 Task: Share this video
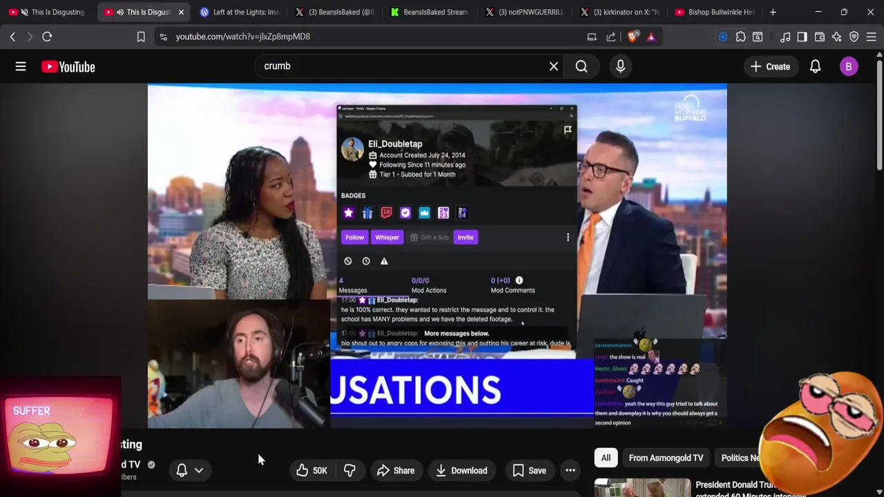(x=395, y=471)
